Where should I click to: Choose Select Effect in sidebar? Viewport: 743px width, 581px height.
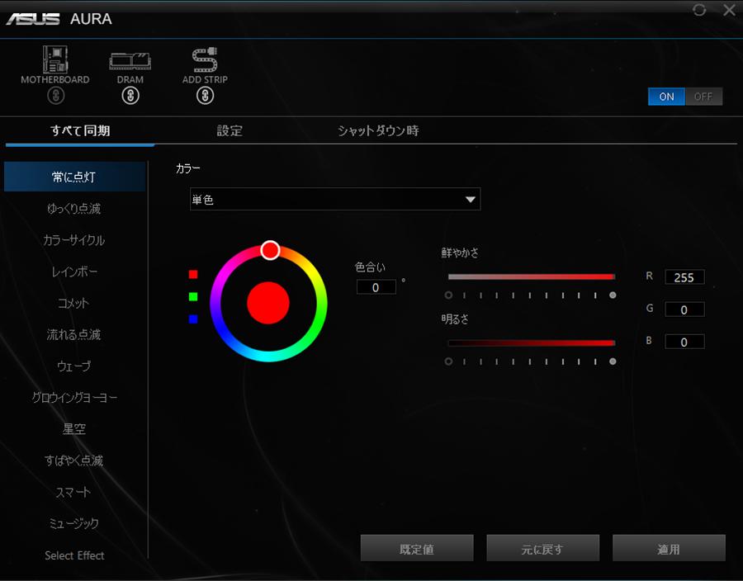click(x=74, y=555)
